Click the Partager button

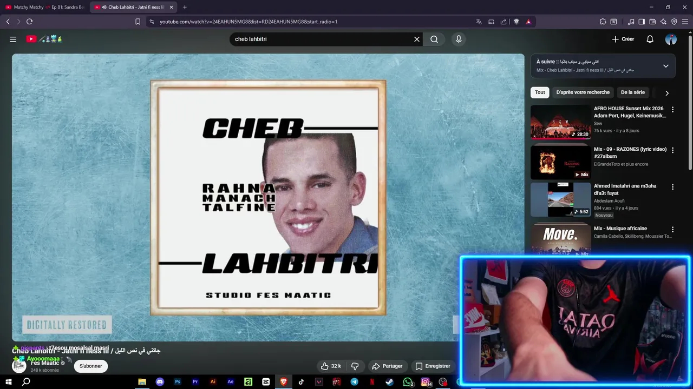[387, 366]
